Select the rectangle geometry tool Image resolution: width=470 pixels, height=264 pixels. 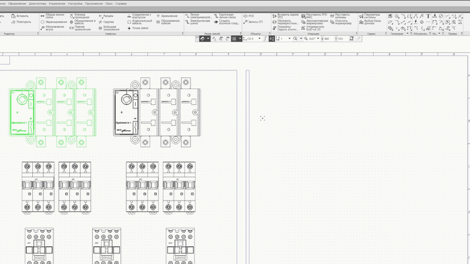coord(409,16)
